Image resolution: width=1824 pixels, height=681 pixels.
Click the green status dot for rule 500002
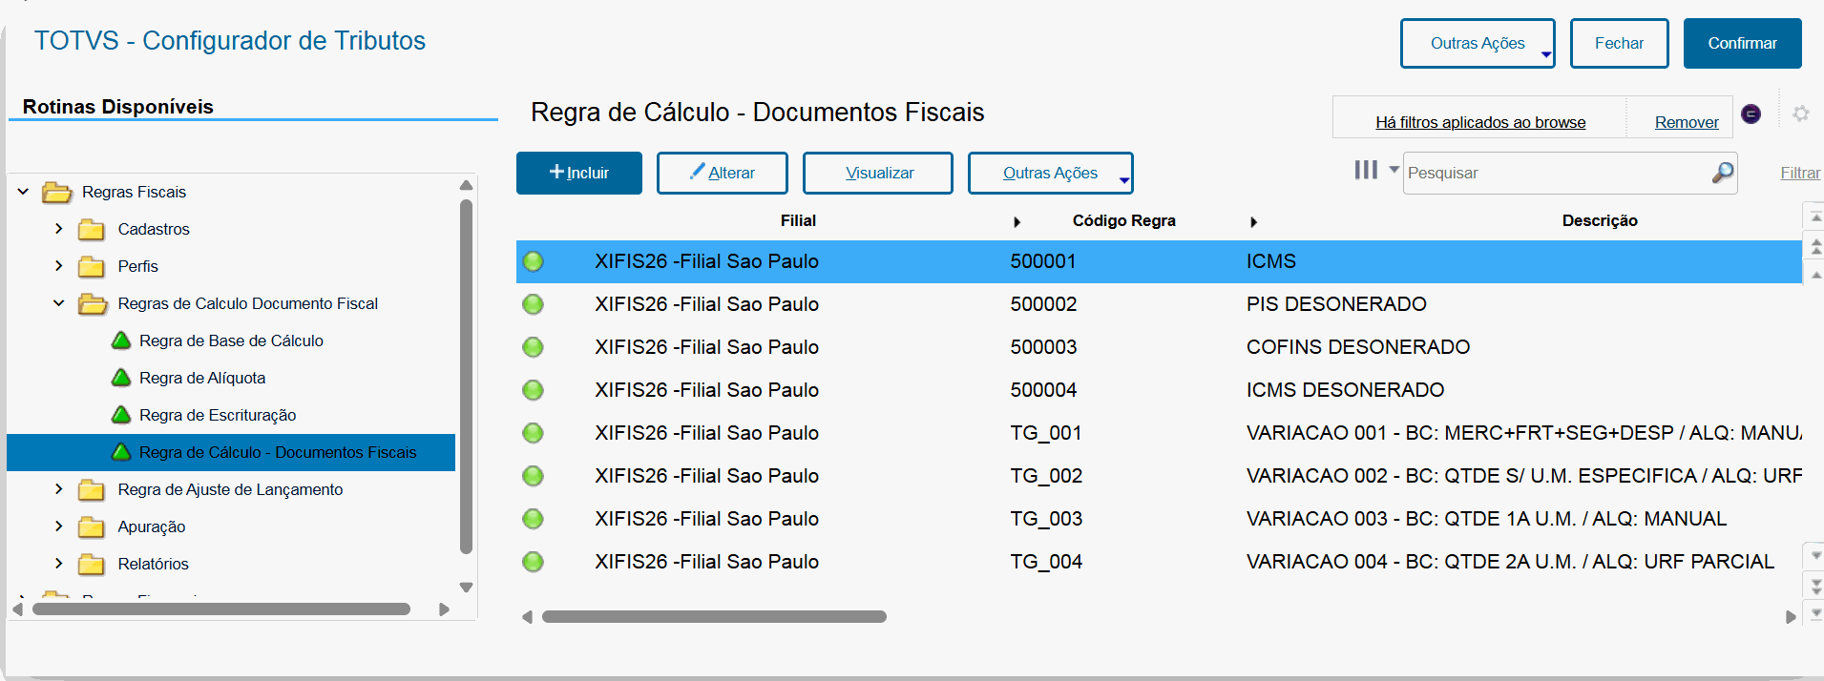click(533, 304)
